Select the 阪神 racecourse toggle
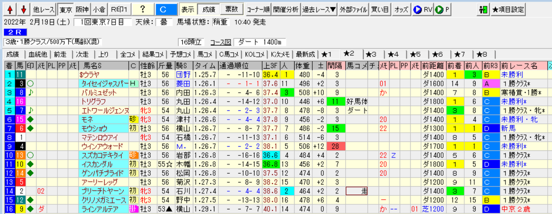The width and height of the screenshot is (552, 214). click(x=83, y=9)
